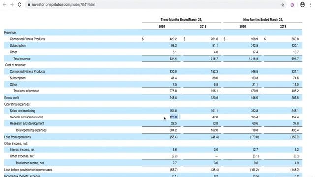Click the nine-month gross profit 548.0
Screen dimensions: 315x177
(254, 98)
